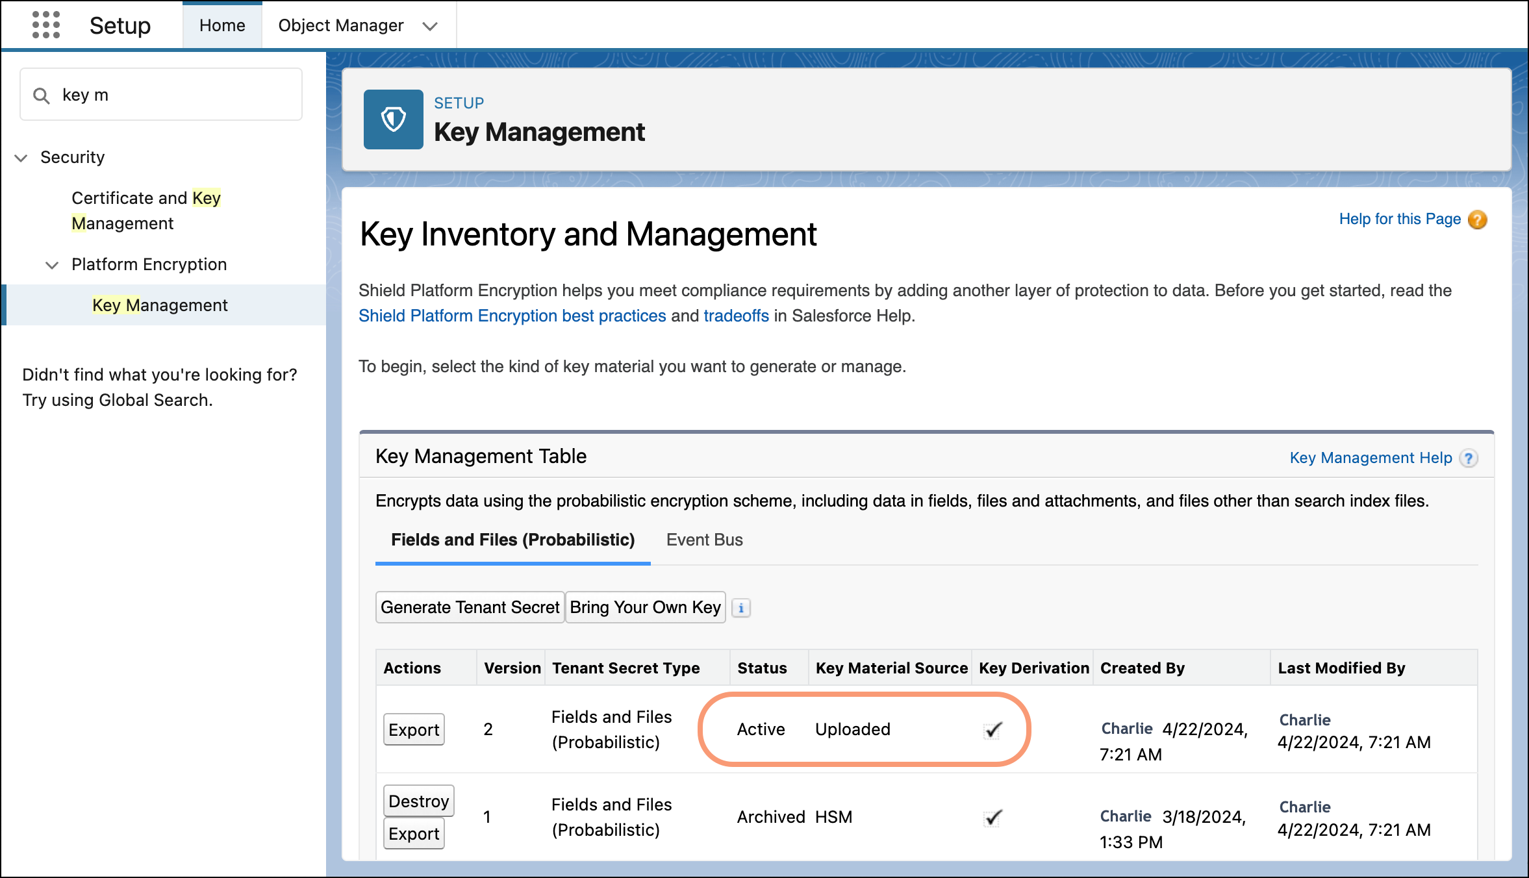The height and width of the screenshot is (878, 1529).
Task: Click the Quick Find search field
Action: [x=175, y=95]
